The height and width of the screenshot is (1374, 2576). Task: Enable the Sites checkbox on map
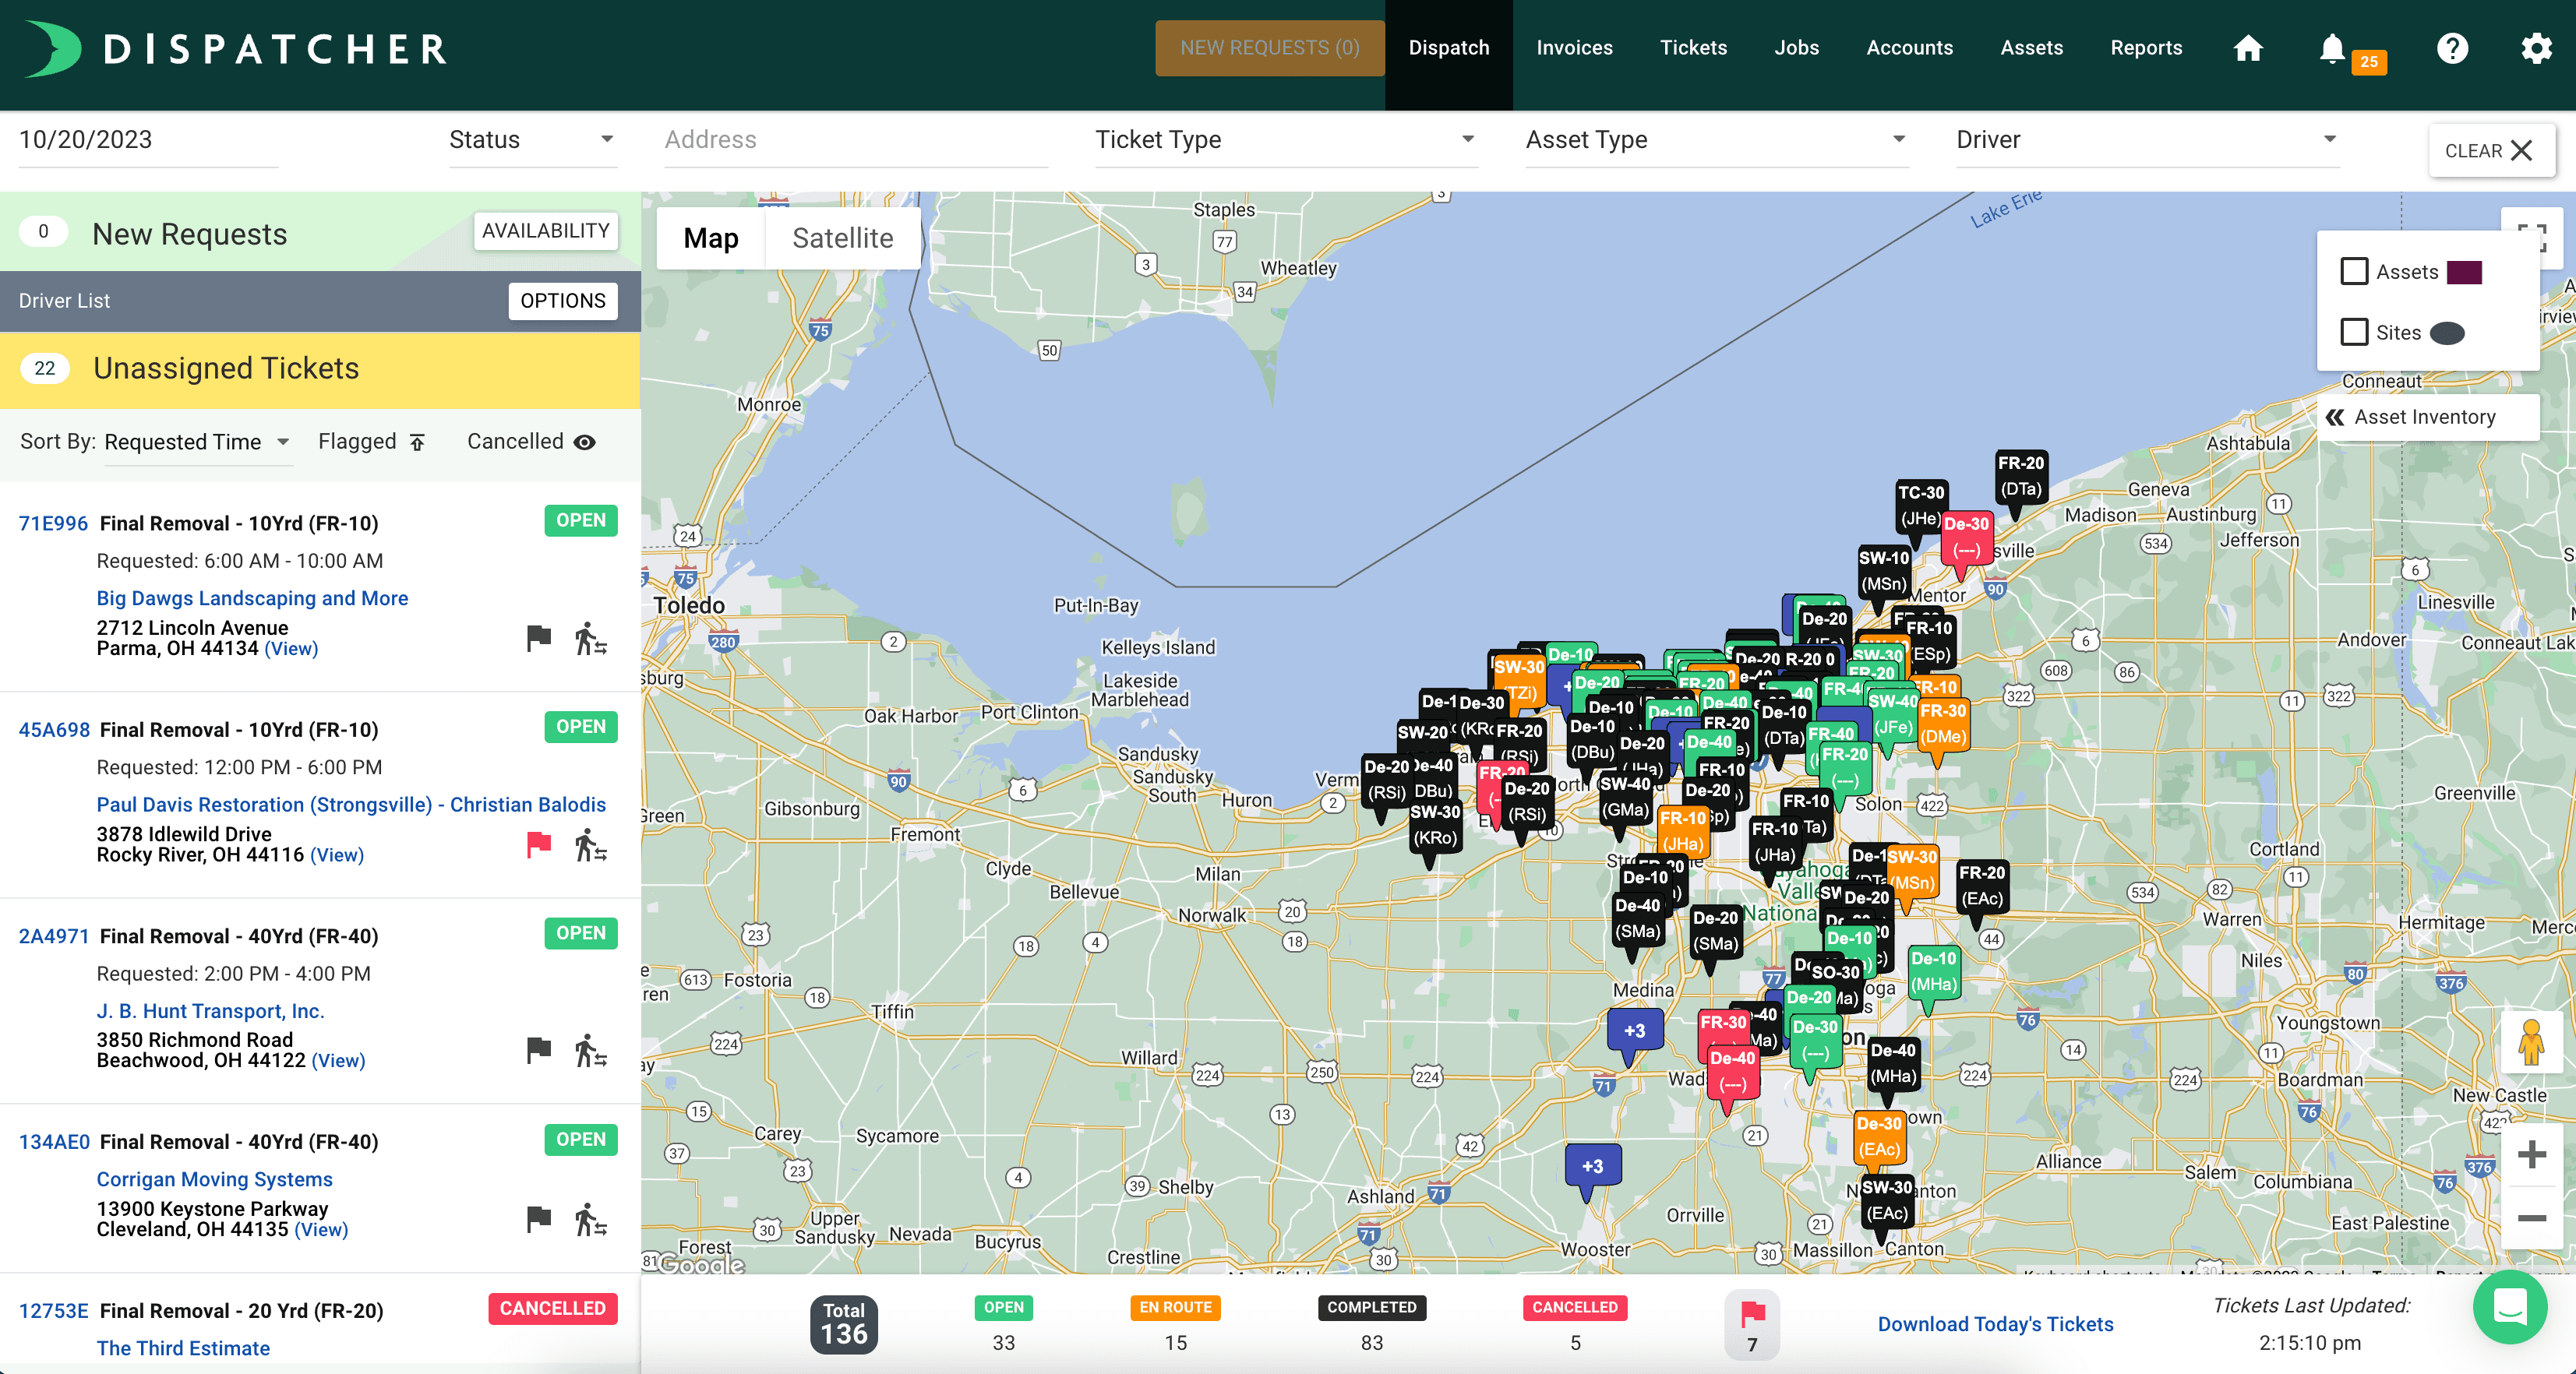click(2354, 332)
